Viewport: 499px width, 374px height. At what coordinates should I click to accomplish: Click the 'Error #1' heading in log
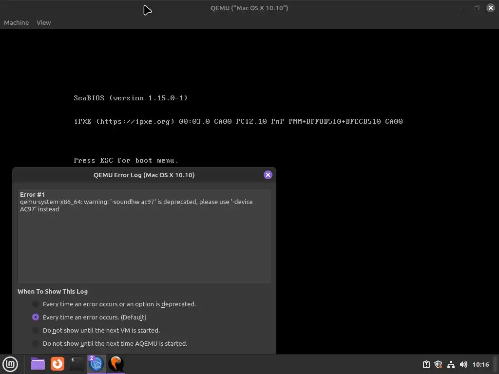(33, 194)
